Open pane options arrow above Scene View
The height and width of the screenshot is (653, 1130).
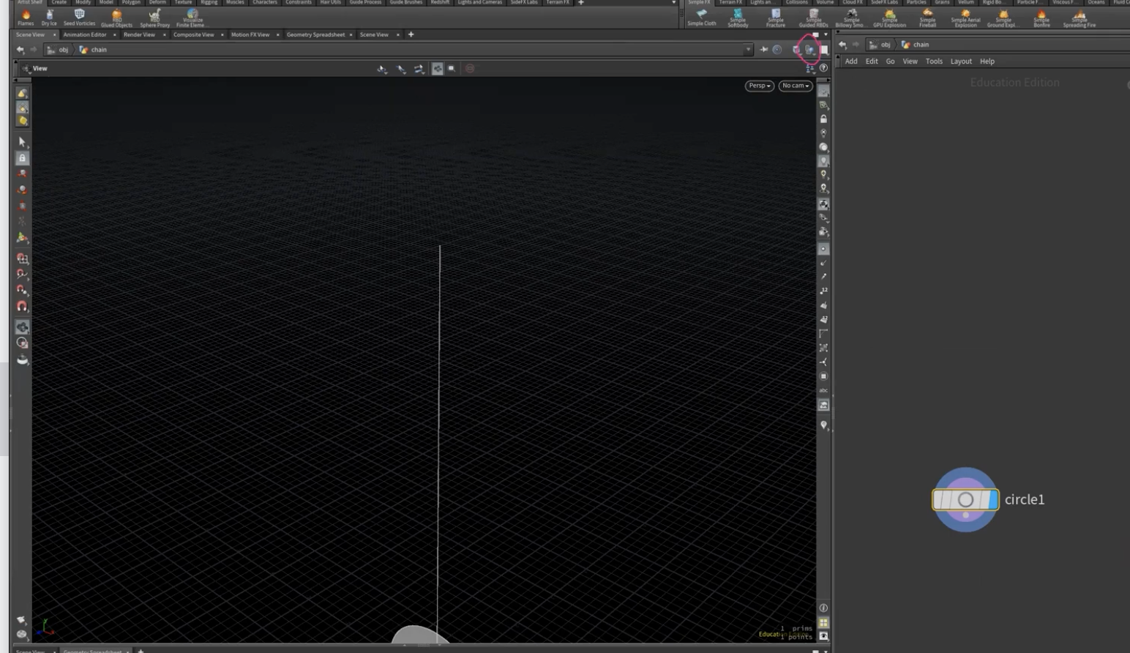point(826,34)
